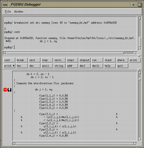Click source pane scroll up arrow
144x148 pixels.
point(140,73)
